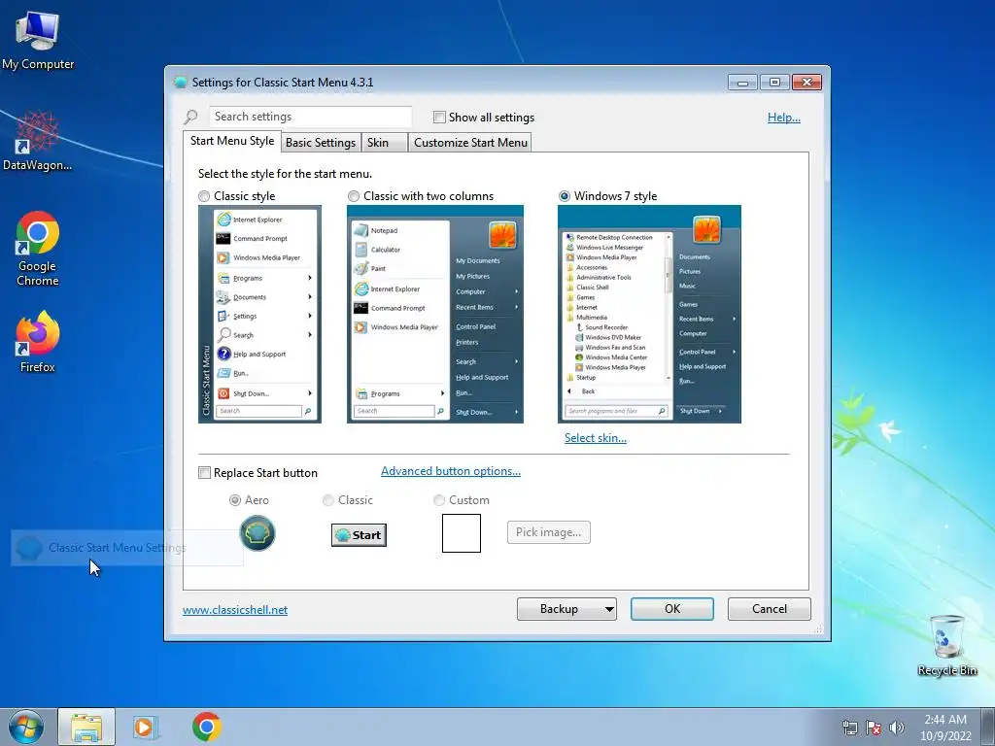Viewport: 995px width, 746px height.
Task: Click the empty Custom button image box
Action: [462, 533]
